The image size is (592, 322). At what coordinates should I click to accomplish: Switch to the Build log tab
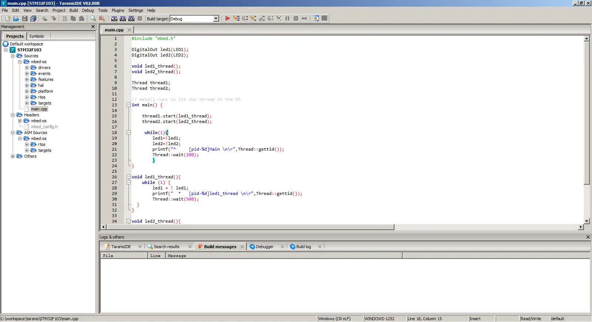coord(303,247)
